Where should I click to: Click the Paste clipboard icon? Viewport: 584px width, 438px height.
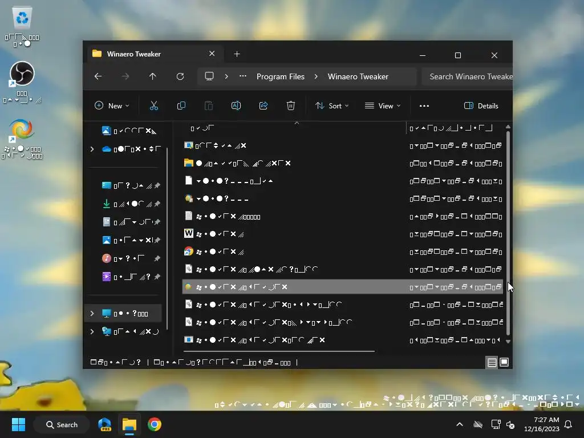pos(209,106)
